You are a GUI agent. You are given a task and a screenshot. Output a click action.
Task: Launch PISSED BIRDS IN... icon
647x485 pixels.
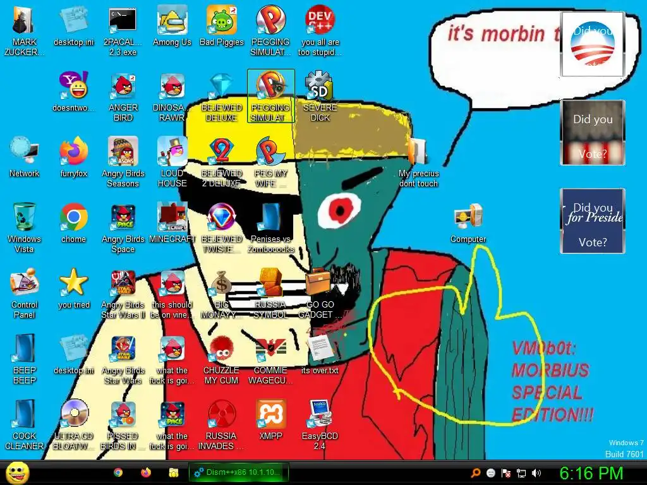[123, 424]
